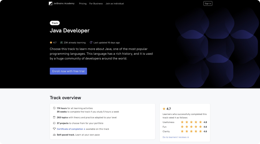The height and width of the screenshot is (144, 260).
Task: Click the Sign in button
Action: tap(208, 3)
